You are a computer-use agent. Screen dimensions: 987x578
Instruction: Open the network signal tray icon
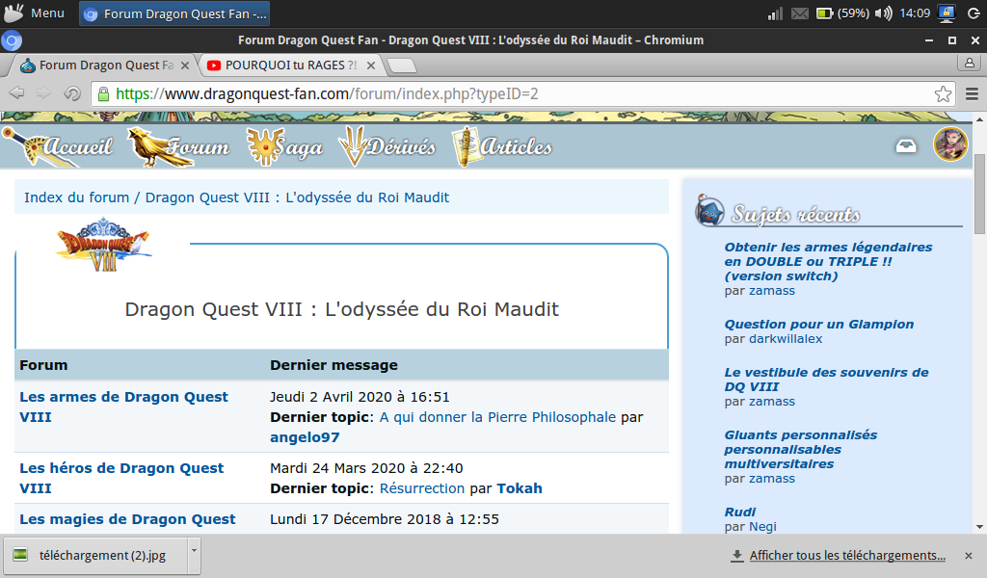(775, 13)
